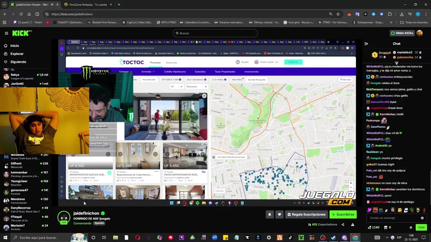431x242 pixels.
Task: Open FFlequil channel in sidebar
Action: click(x=26, y=218)
